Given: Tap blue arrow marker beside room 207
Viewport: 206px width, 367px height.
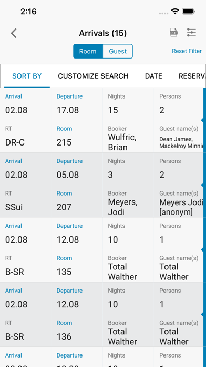Looking at the screenshot, I should pyautogui.click(x=203, y=185).
